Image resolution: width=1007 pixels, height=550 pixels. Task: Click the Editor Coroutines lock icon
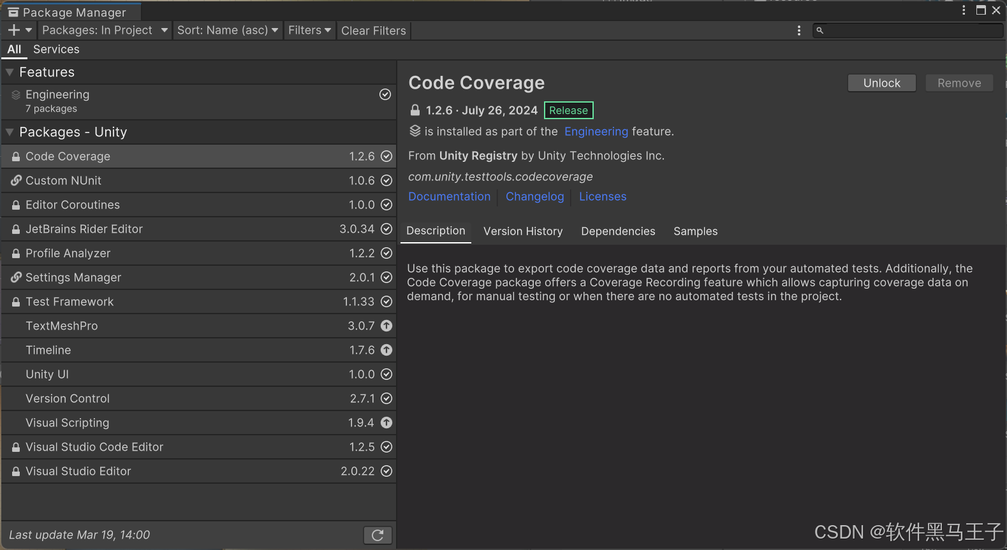coord(16,205)
